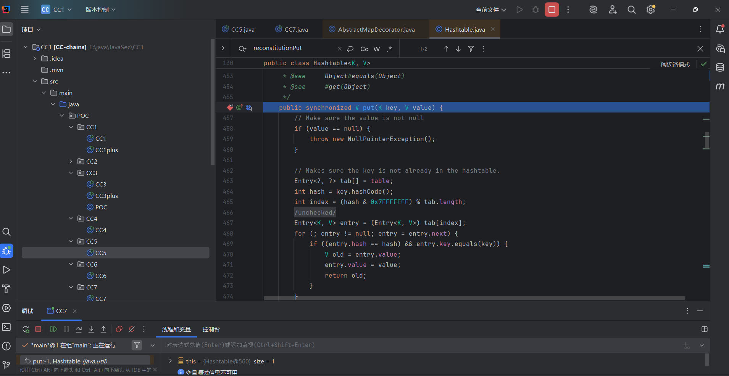Toggle the Mute Breakpoints icon

(x=132, y=329)
